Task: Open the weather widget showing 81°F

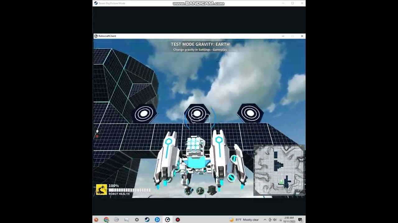Action: [x=244, y=220]
